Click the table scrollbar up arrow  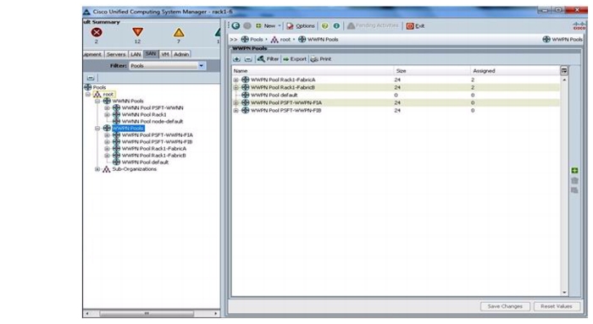[x=564, y=80]
